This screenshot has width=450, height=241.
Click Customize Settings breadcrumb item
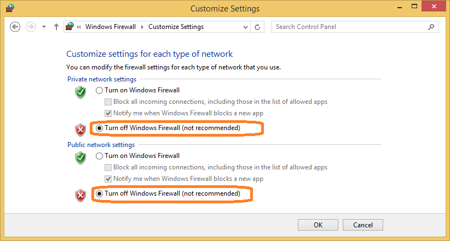pos(176,27)
